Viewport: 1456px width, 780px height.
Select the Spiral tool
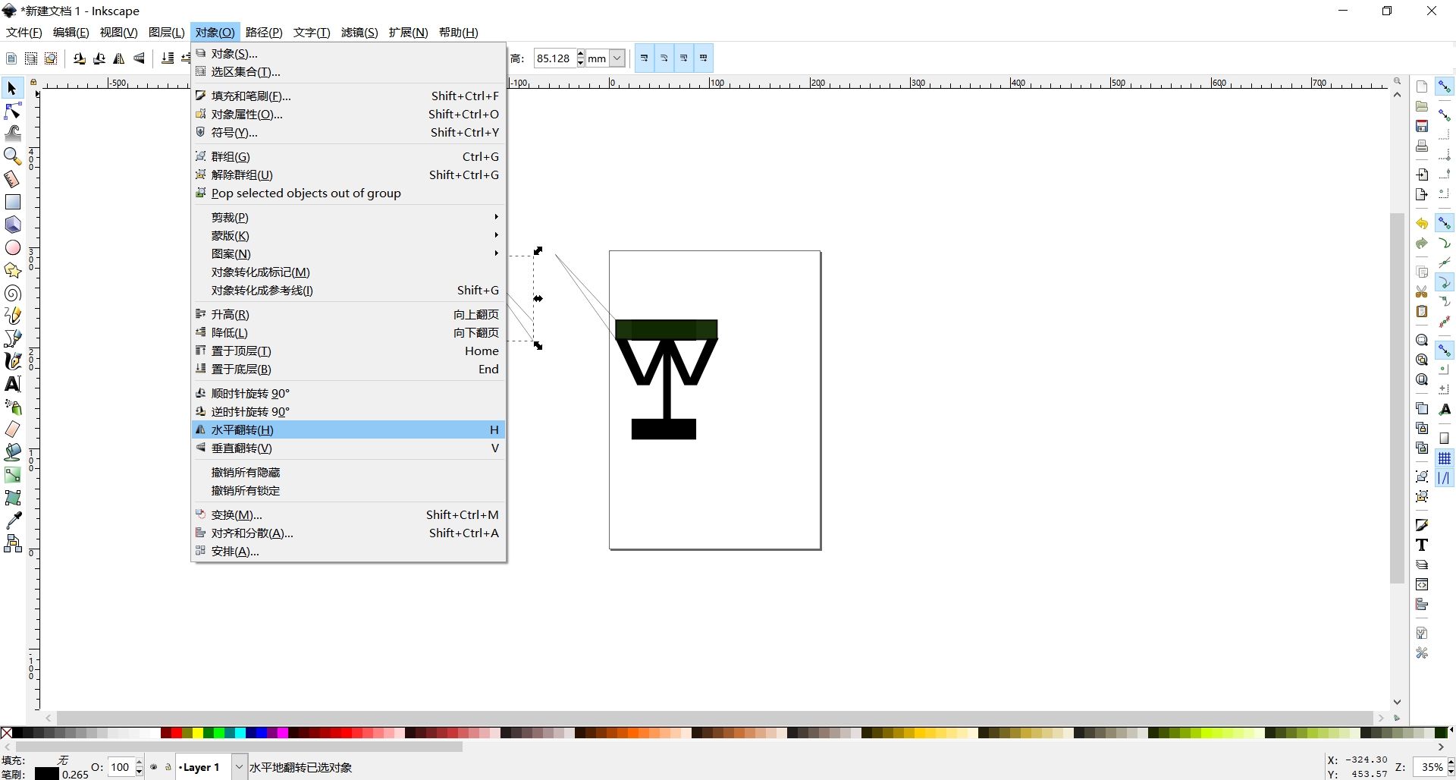[12, 293]
